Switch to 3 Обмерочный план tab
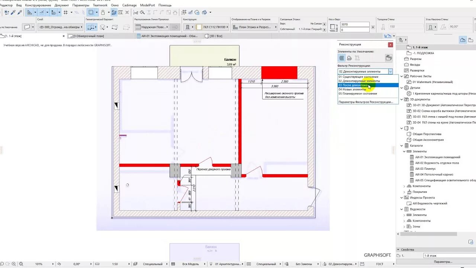This screenshot has width=476, height=268. point(89,36)
